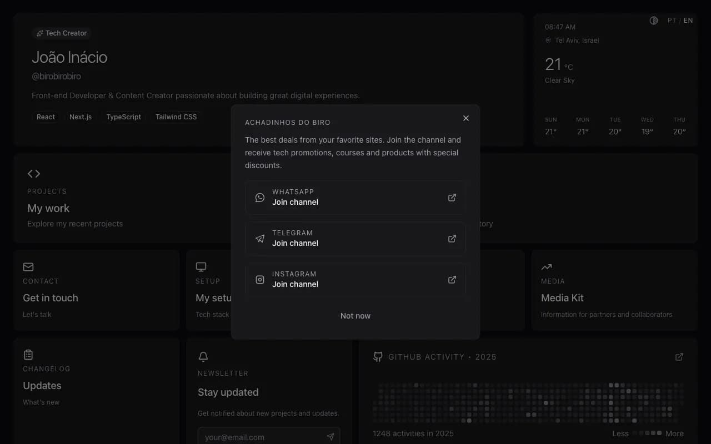Click the code brackets icon on the Projects card
Image resolution: width=711 pixels, height=444 pixels.
(33, 173)
